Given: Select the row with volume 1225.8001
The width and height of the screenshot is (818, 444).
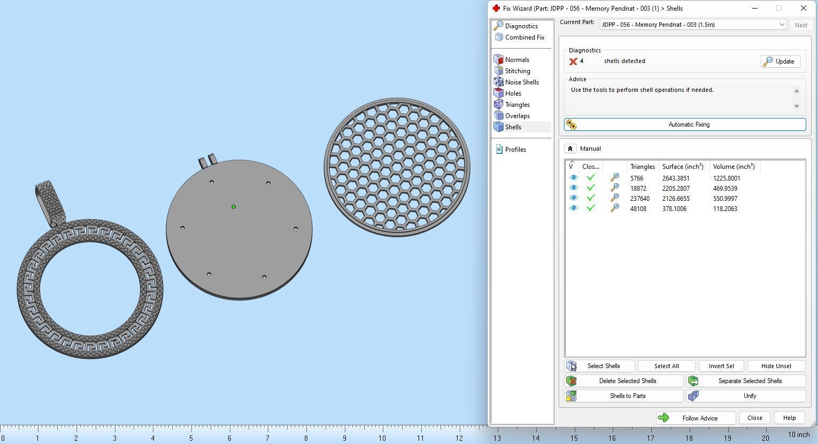Looking at the screenshot, I should pos(685,178).
